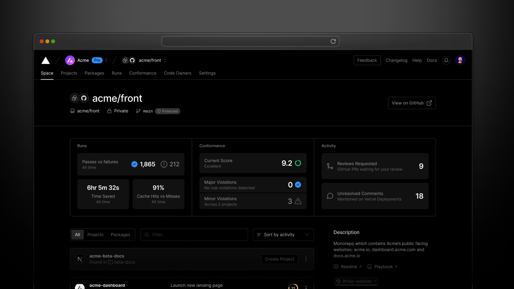Click the GitHub icon beside the acme/front heading
Image resolution: width=514 pixels, height=289 pixels.
tap(84, 98)
